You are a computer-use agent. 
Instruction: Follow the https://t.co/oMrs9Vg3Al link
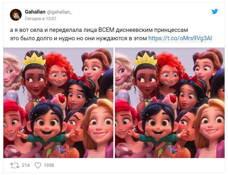(180, 38)
